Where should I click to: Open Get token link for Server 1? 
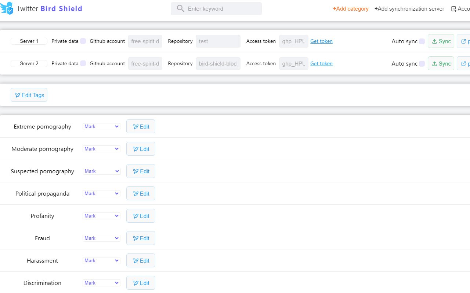click(x=321, y=41)
